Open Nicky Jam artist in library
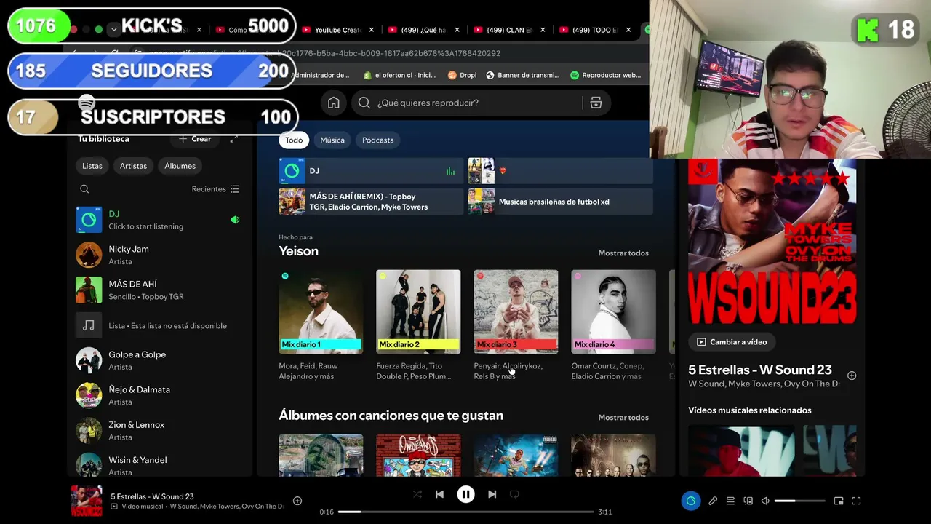Screen dimensions: 931x524 click(x=159, y=255)
